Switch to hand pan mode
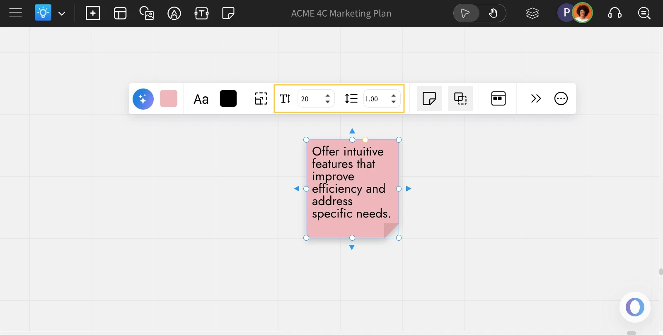The image size is (663, 335). 493,13
